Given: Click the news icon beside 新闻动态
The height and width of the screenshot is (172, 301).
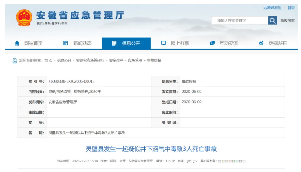Looking at the screenshot, I should [65, 43].
